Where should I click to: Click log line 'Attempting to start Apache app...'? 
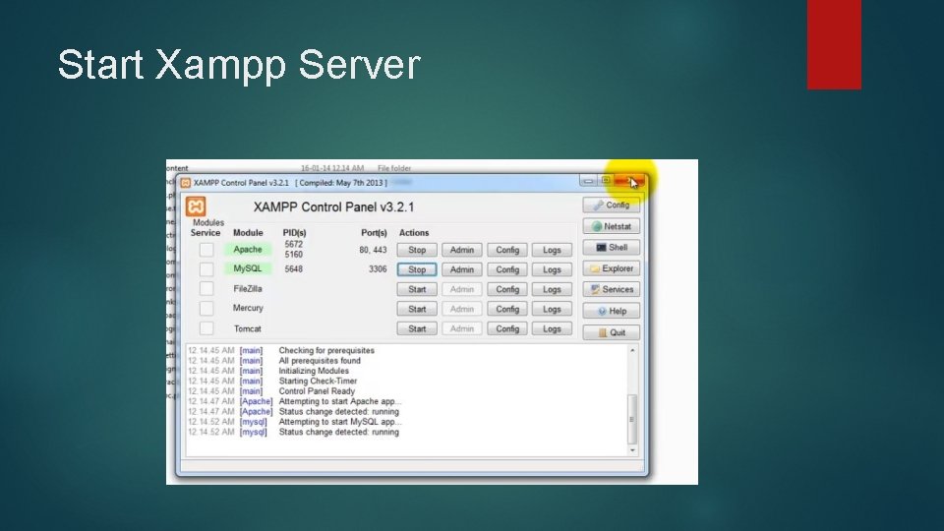click(339, 401)
